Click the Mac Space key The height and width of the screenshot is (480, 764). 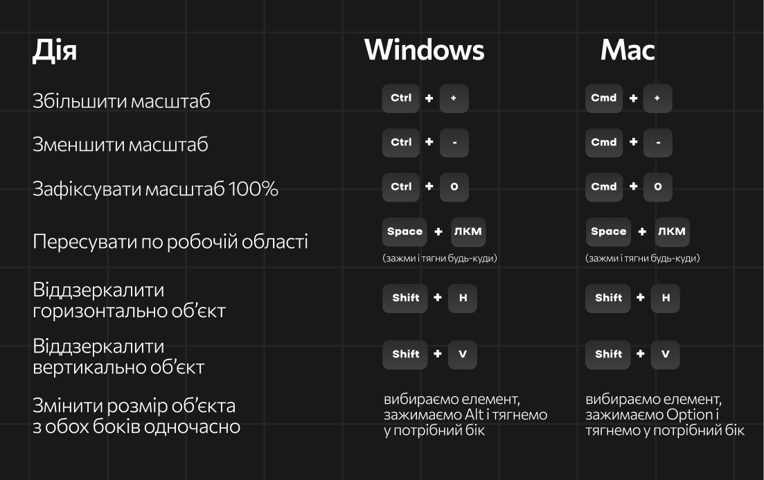(x=609, y=231)
